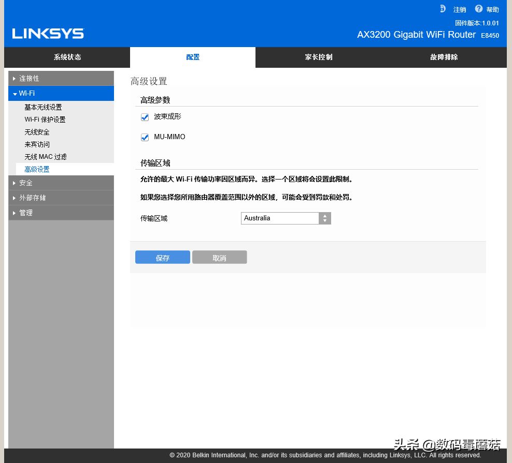The width and height of the screenshot is (512, 463).
Task: Click the 允许的最大 Wi-Fi 传输功率 notice
Action: [246, 180]
